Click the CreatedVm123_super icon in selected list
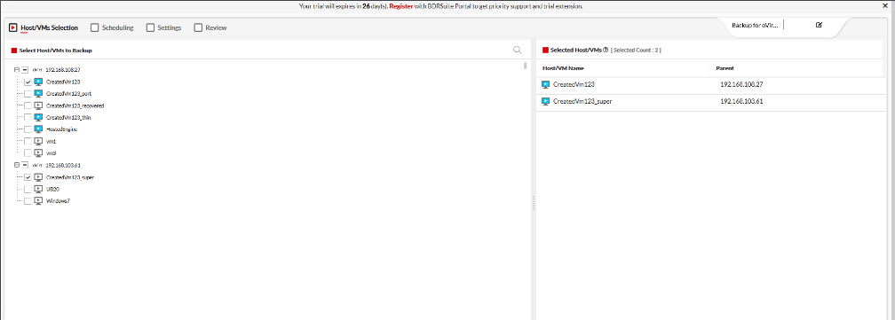Viewport: 895px width, 320px height. point(546,101)
